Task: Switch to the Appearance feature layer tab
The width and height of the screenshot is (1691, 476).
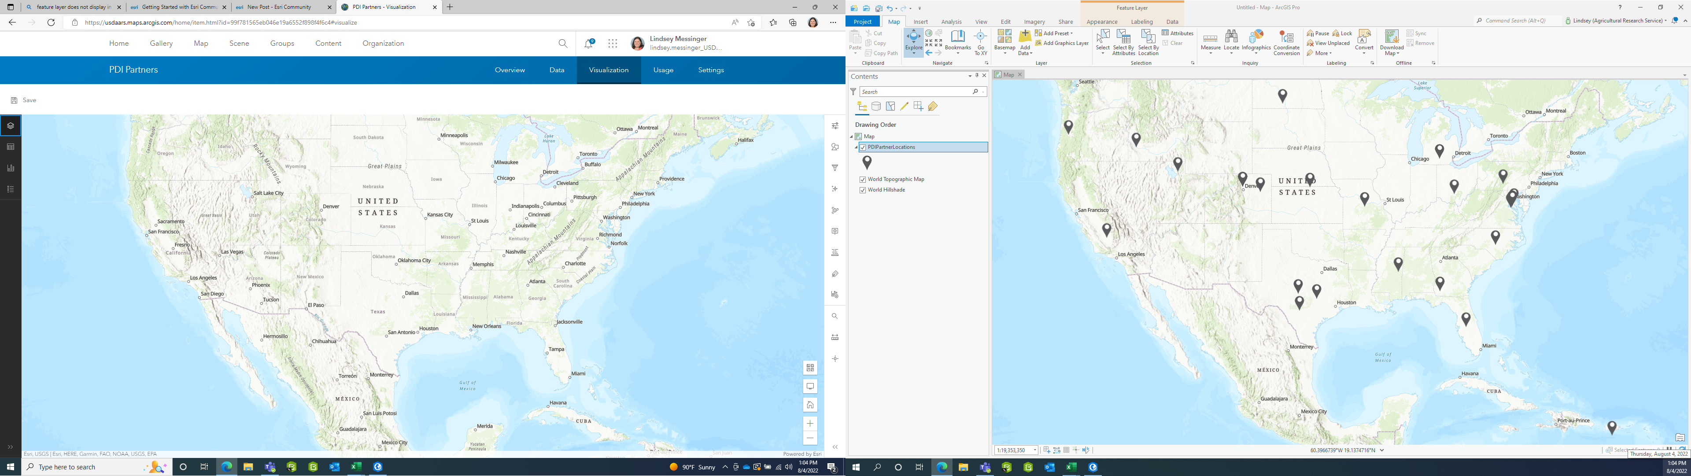Action: tap(1101, 22)
